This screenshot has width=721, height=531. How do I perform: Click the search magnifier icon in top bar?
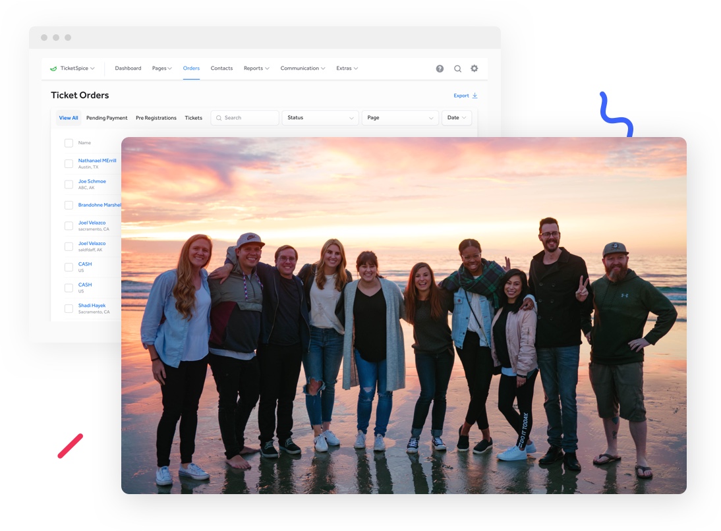click(x=457, y=68)
